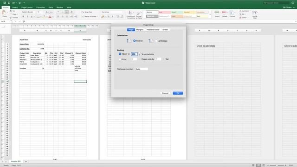Toggle Underline formatting
297x167 pixels.
coord(32,17)
